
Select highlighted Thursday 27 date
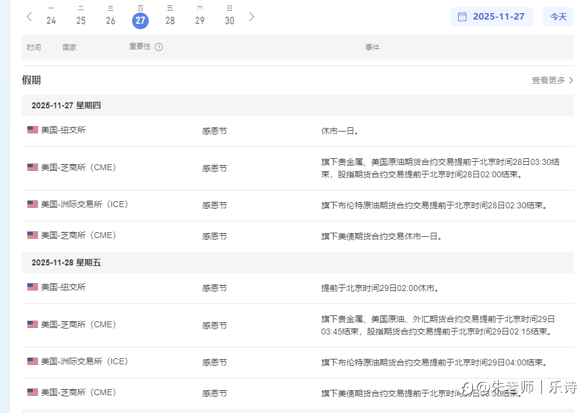[140, 20]
